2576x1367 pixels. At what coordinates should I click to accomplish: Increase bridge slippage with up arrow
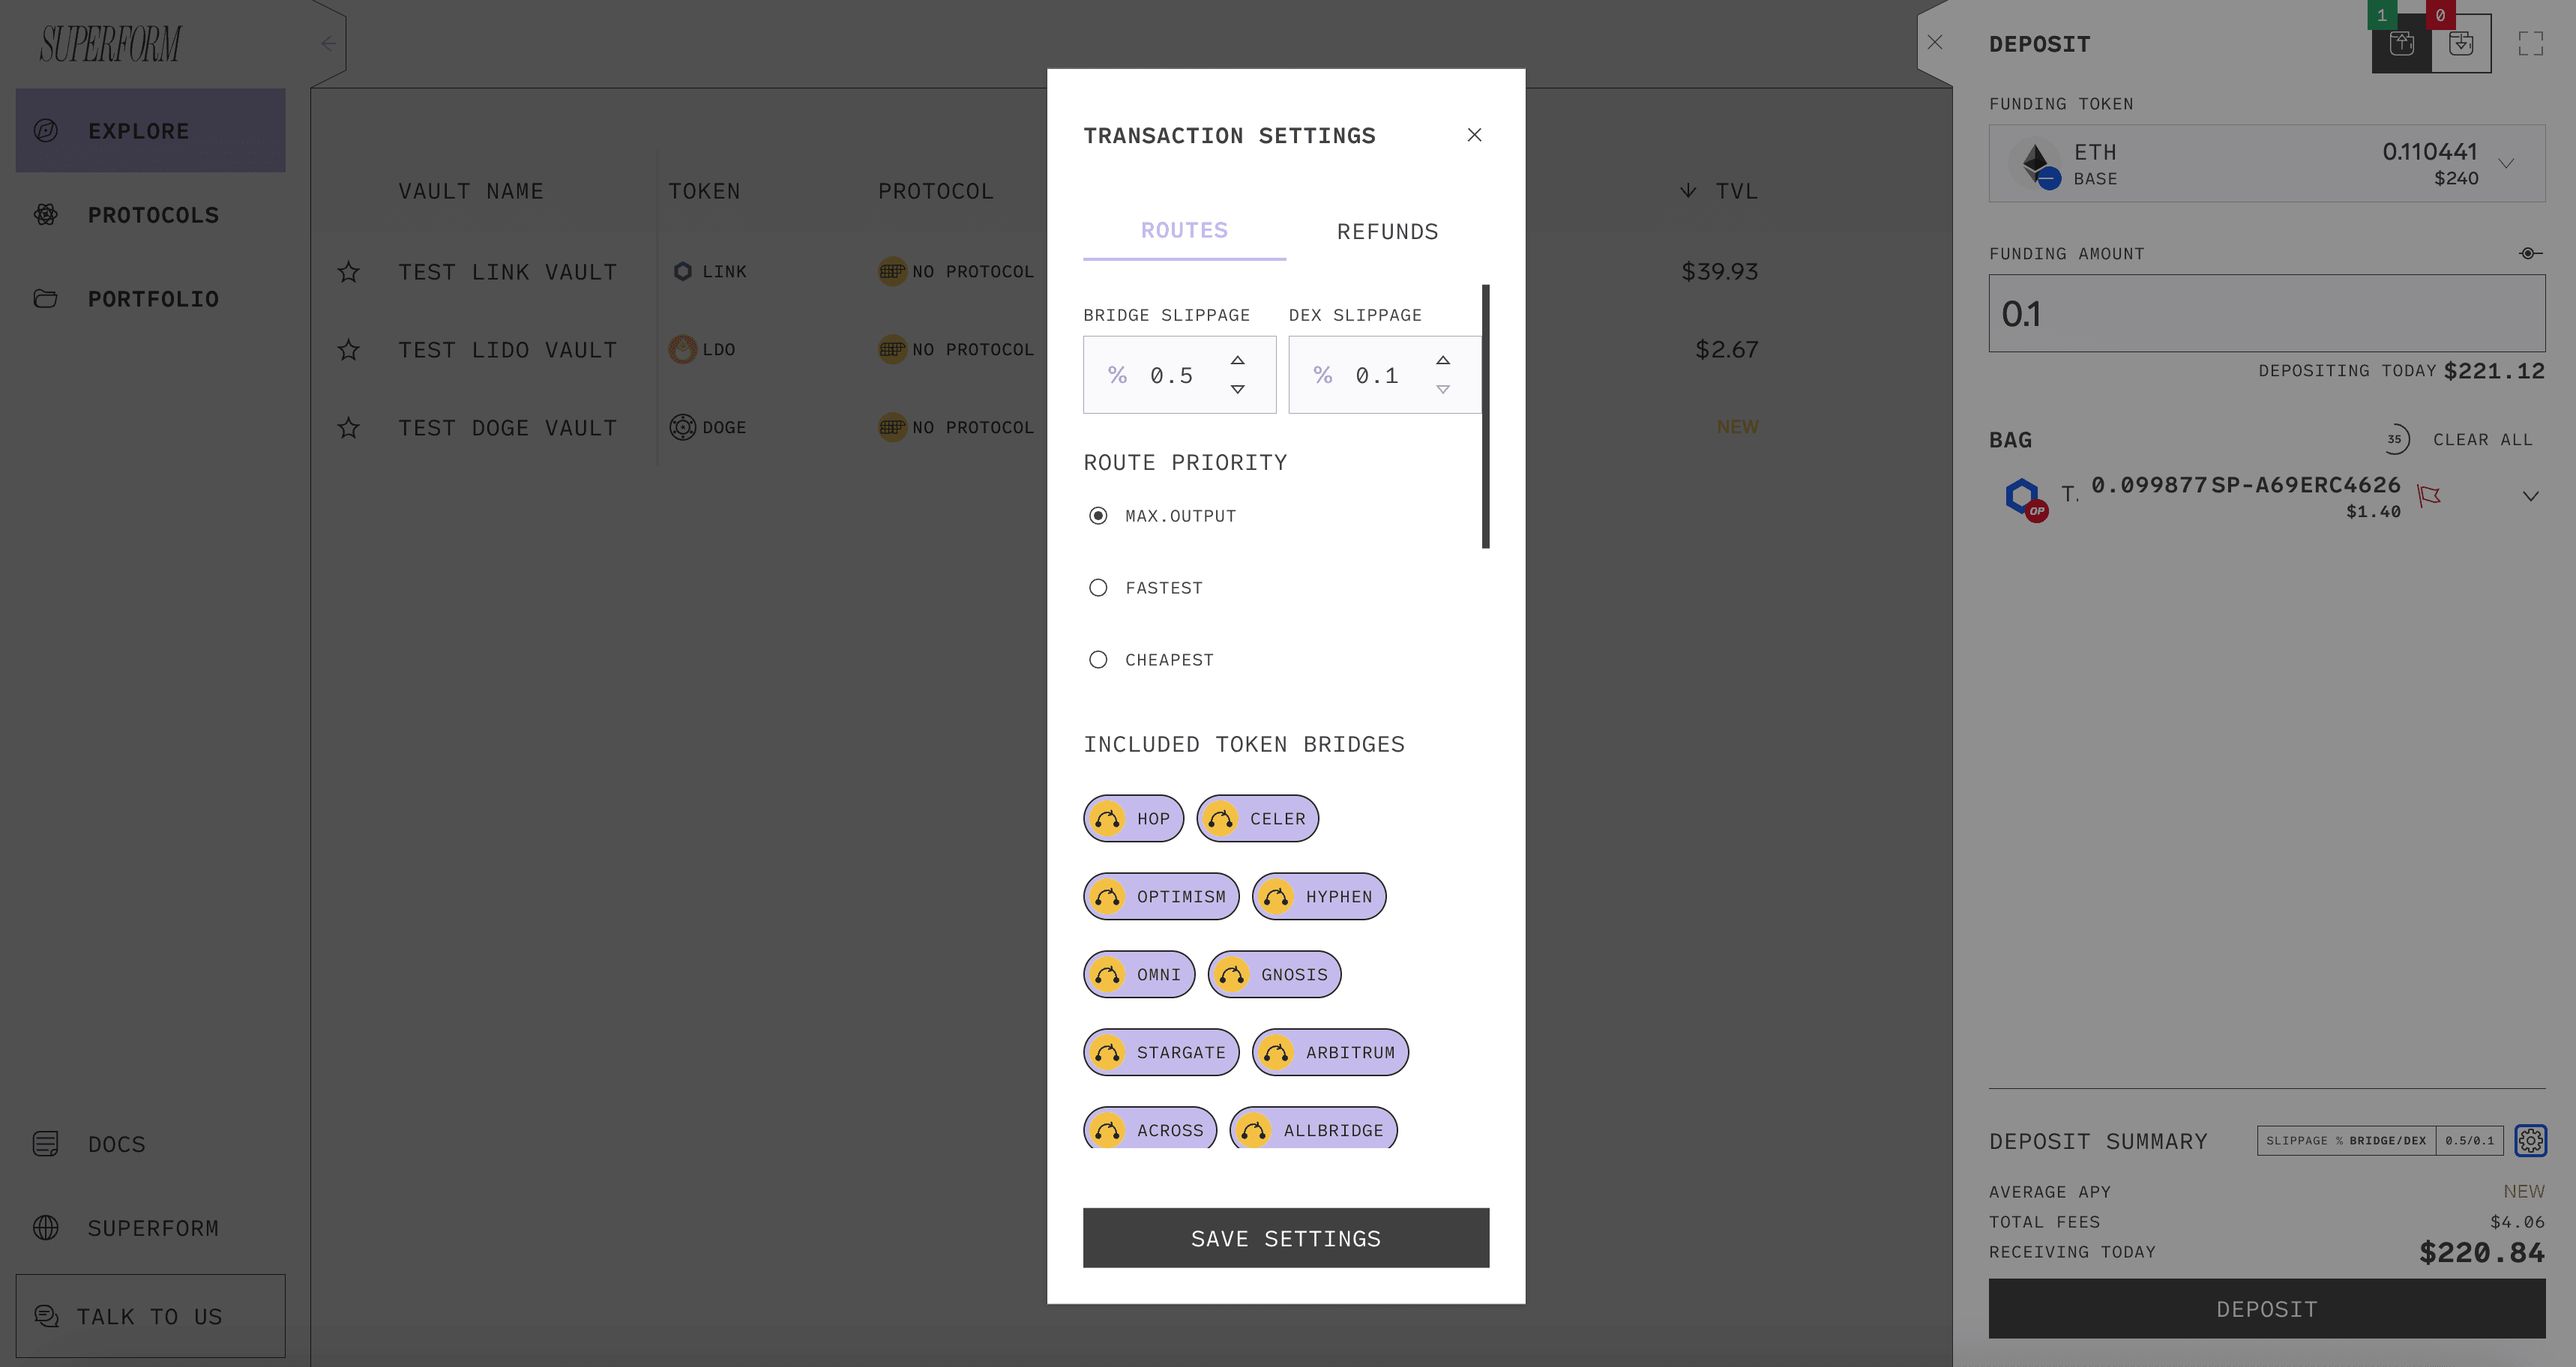1237,360
